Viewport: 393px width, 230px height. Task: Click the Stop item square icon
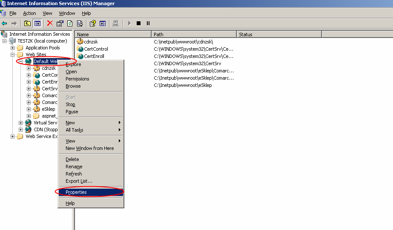click(139, 23)
